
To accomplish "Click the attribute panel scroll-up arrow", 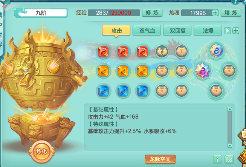I will (x=230, y=109).
